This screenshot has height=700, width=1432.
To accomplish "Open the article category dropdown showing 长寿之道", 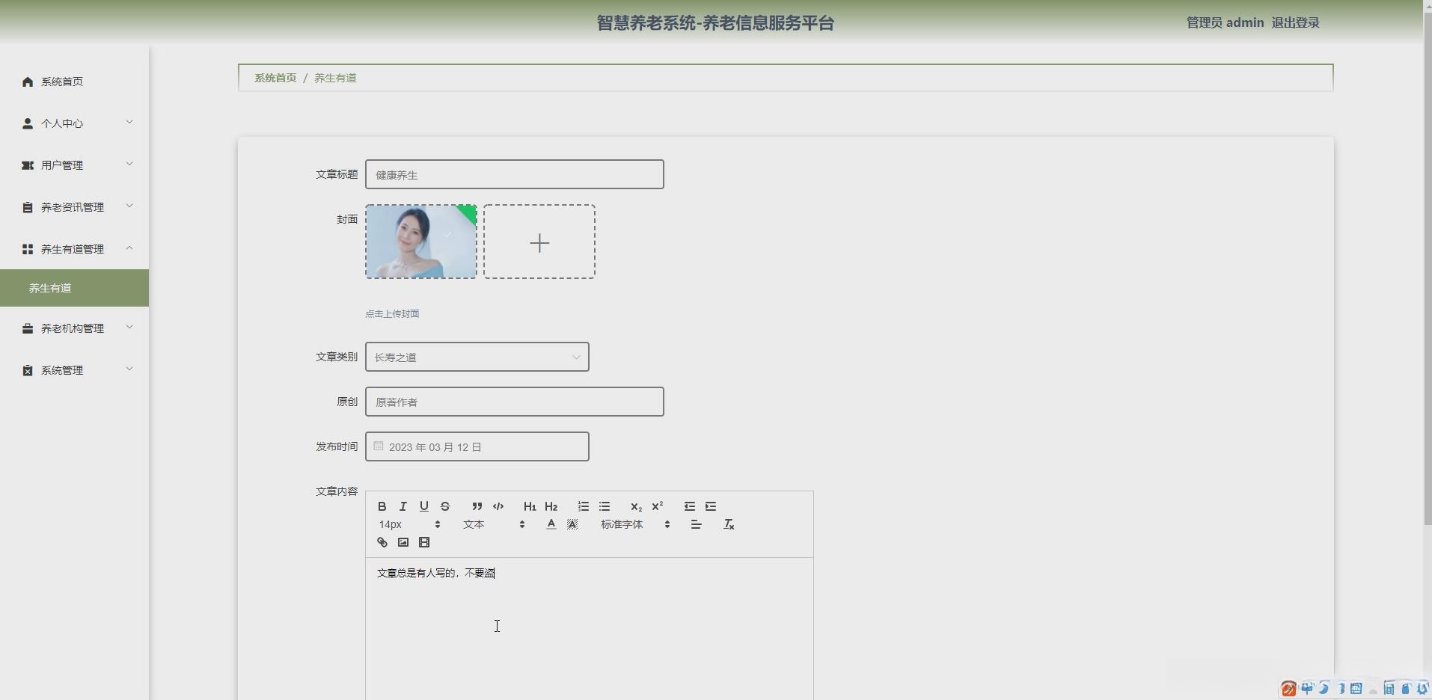I will point(477,357).
